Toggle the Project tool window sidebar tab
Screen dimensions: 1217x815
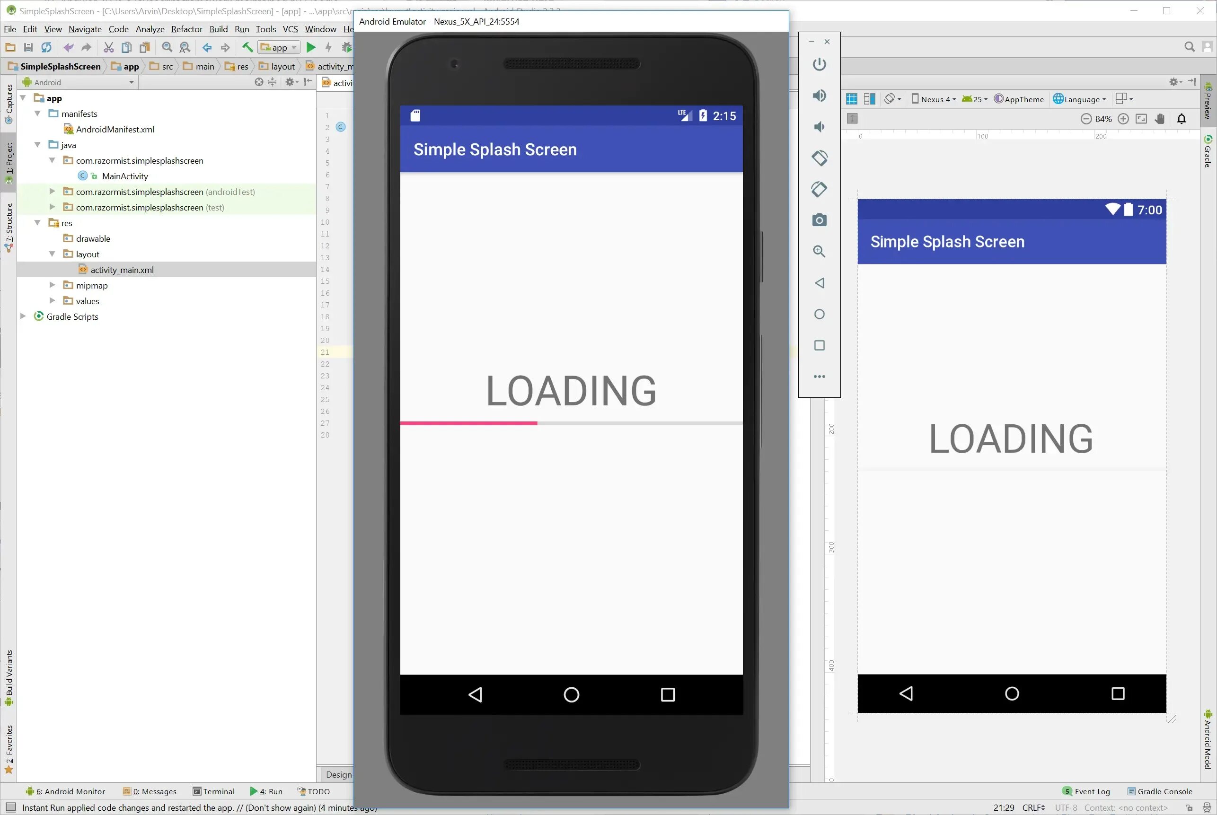tap(9, 162)
